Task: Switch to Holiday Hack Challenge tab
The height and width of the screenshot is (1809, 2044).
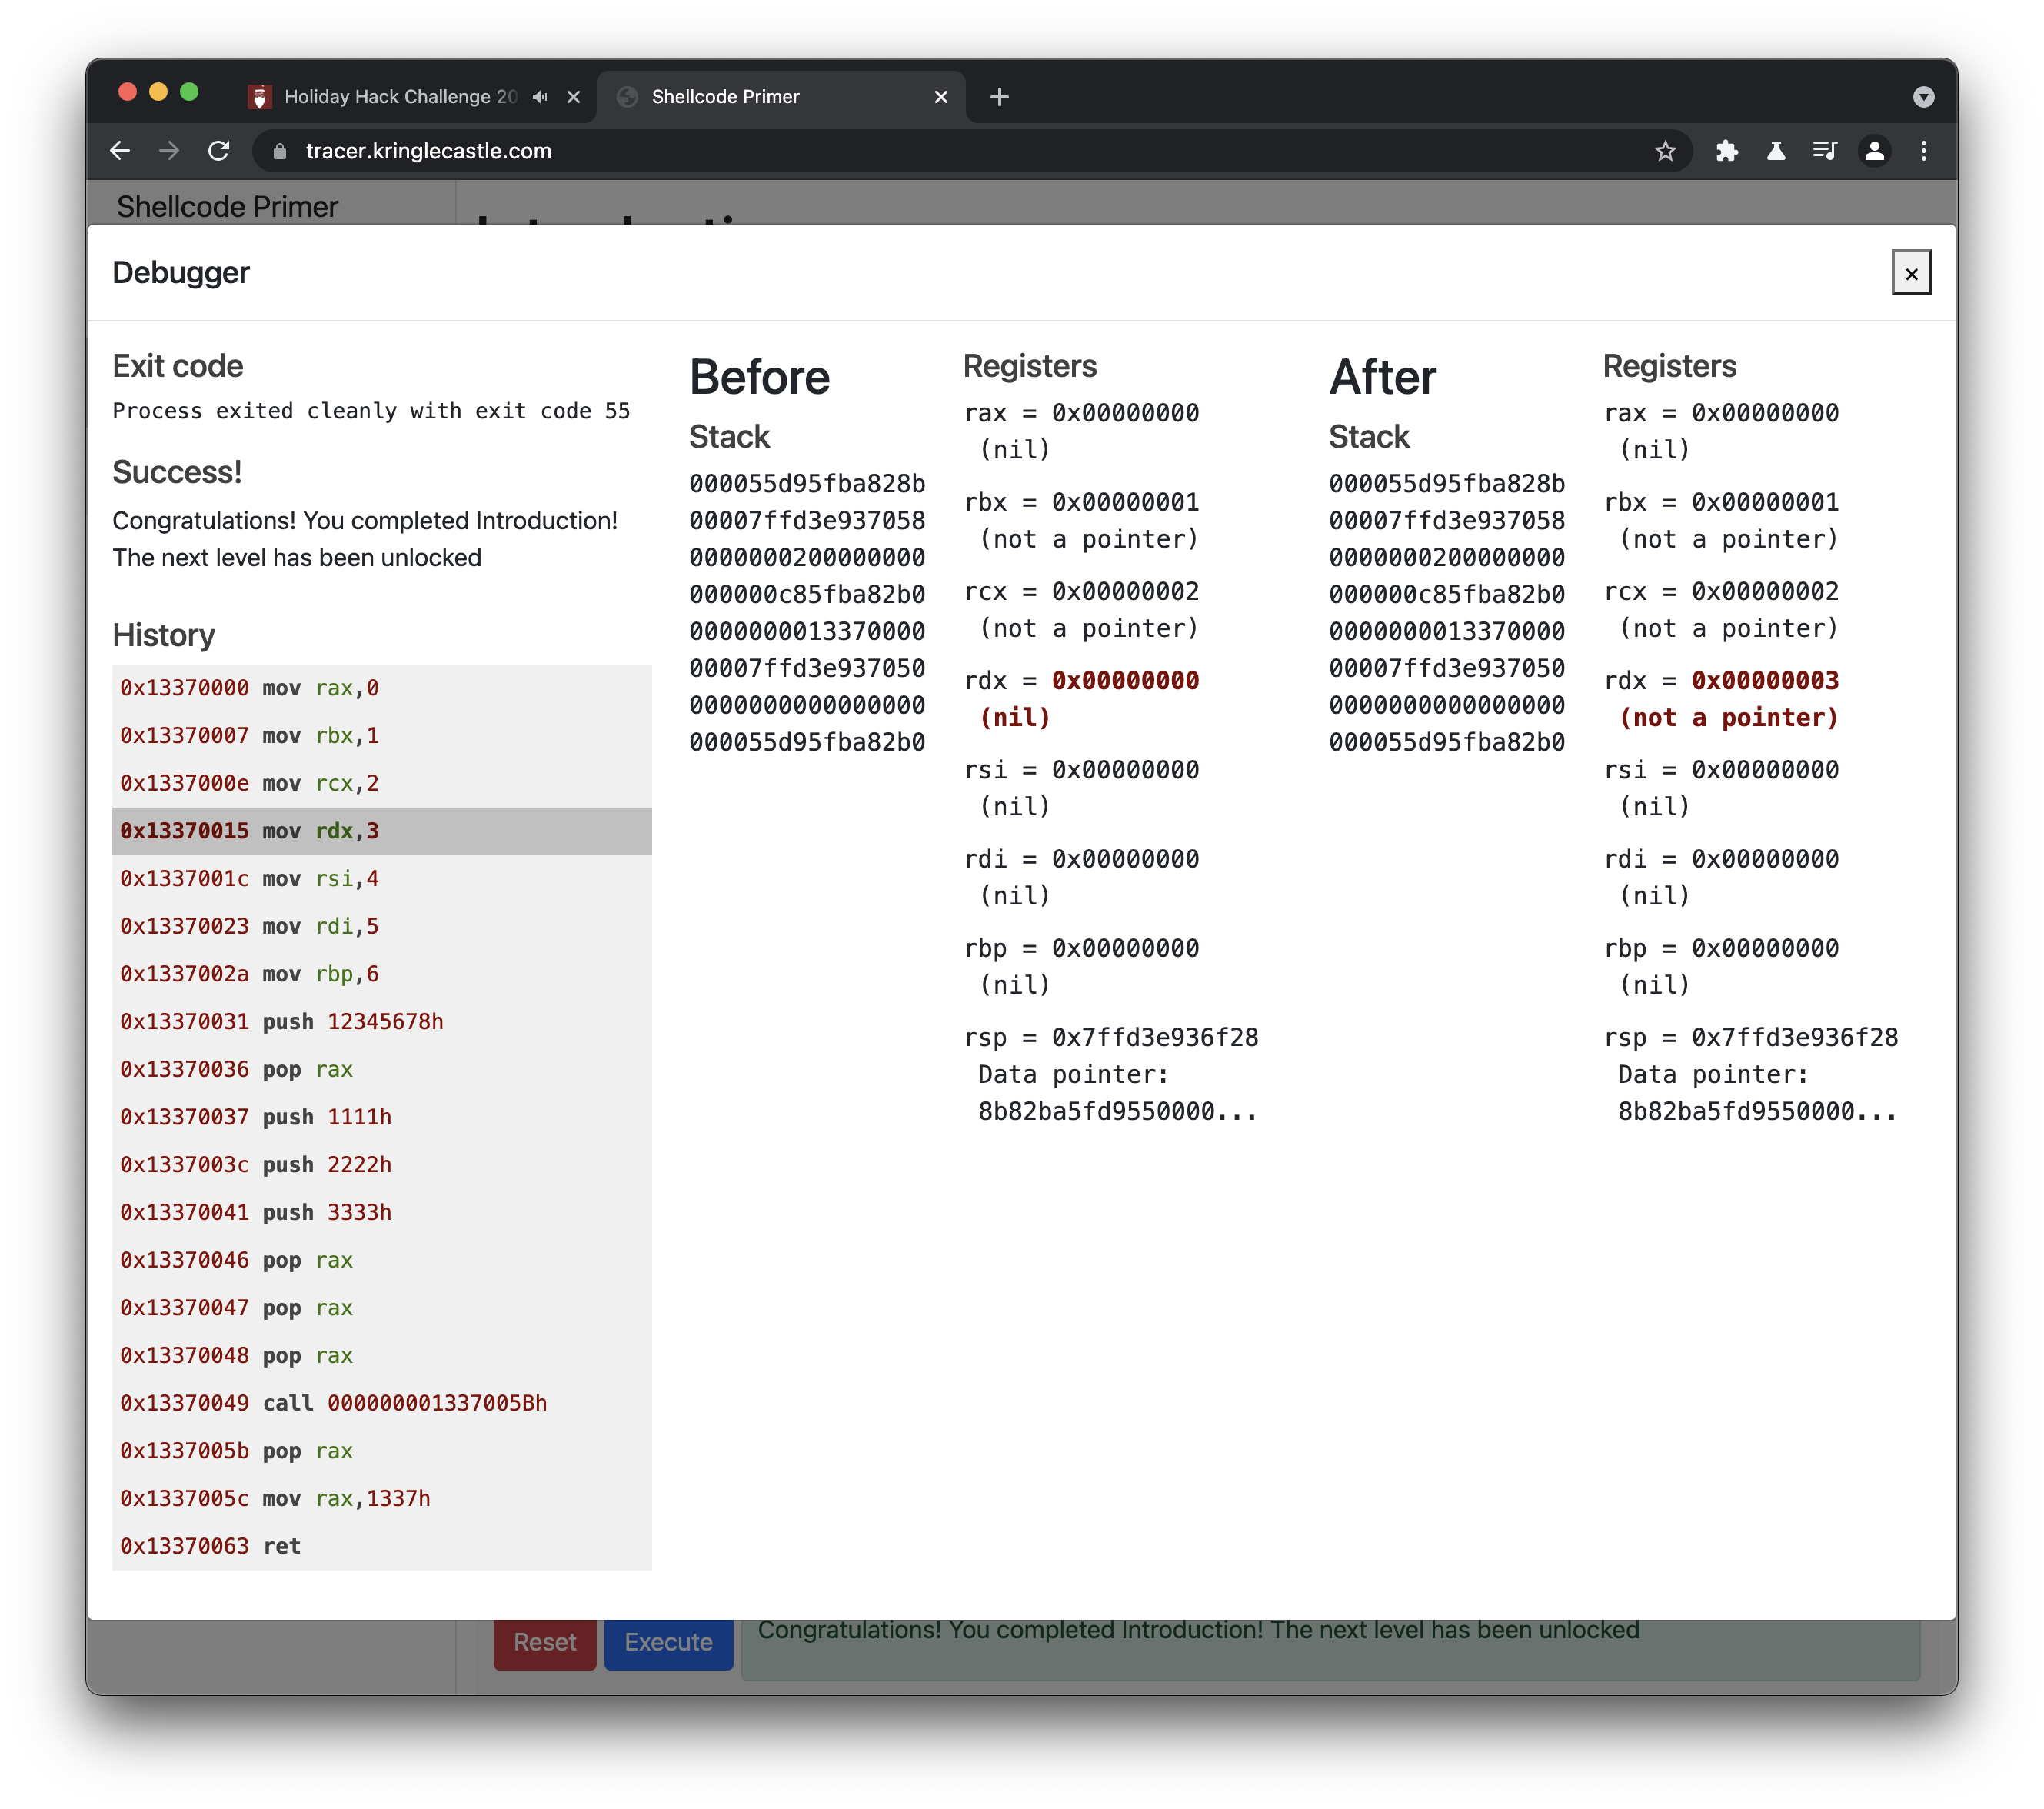Action: [x=401, y=97]
